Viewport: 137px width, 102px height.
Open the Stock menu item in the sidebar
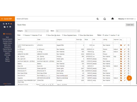click(x=7, y=37)
